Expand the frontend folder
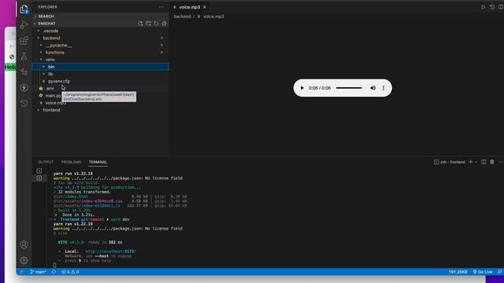This screenshot has height=283, width=504. pos(100,110)
